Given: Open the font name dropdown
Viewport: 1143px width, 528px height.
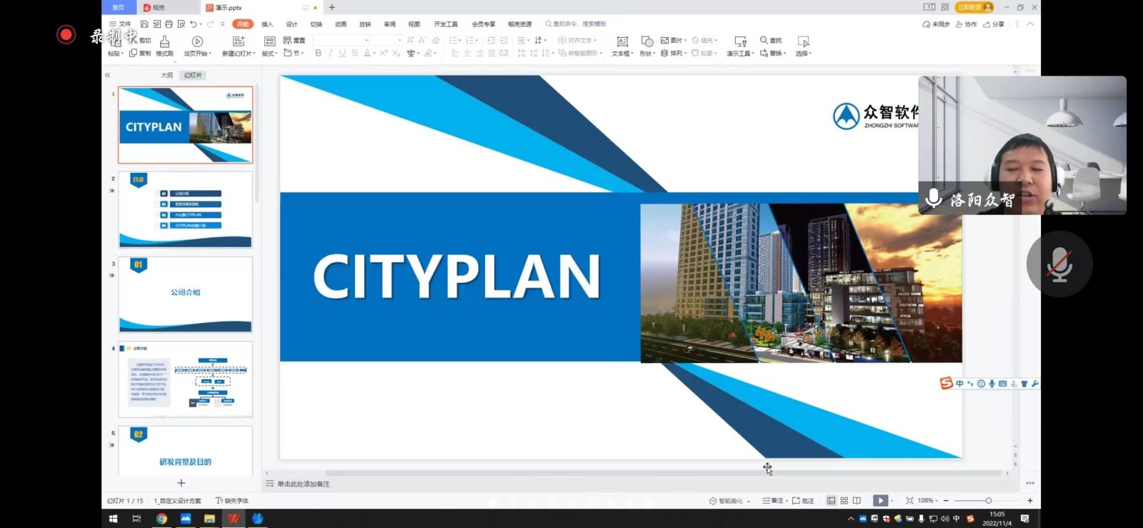Looking at the screenshot, I should (366, 41).
